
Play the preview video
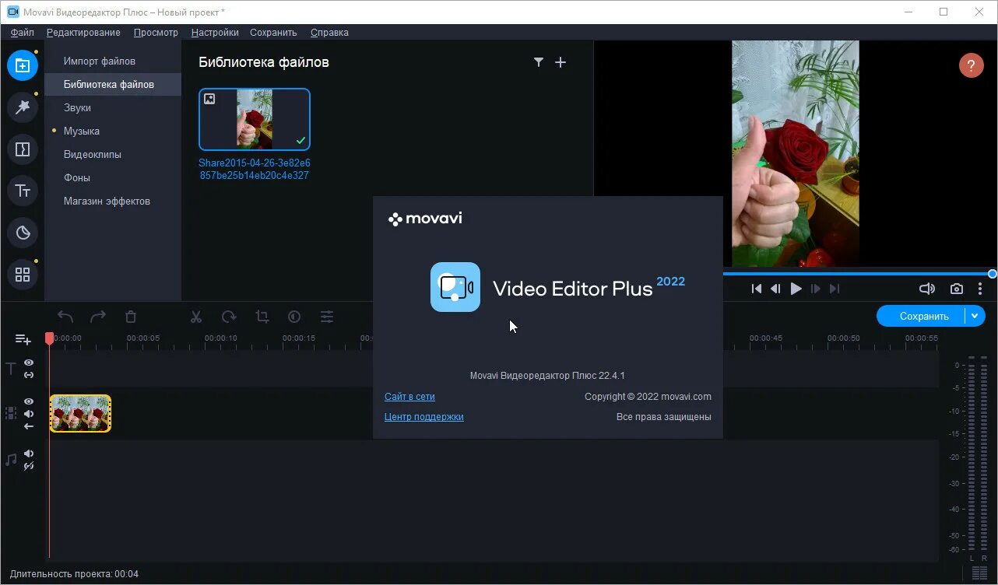point(796,289)
